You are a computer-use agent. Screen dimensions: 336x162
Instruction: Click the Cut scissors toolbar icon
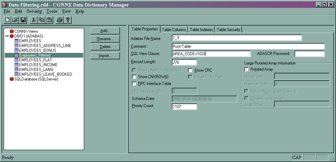[33, 20]
